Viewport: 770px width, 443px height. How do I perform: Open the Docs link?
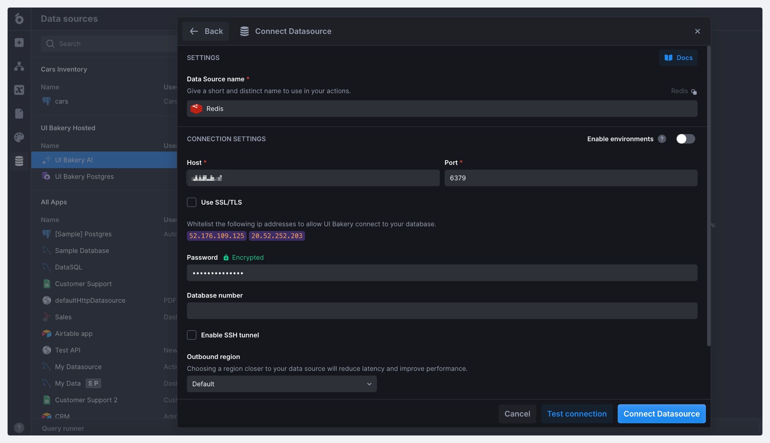pos(678,57)
